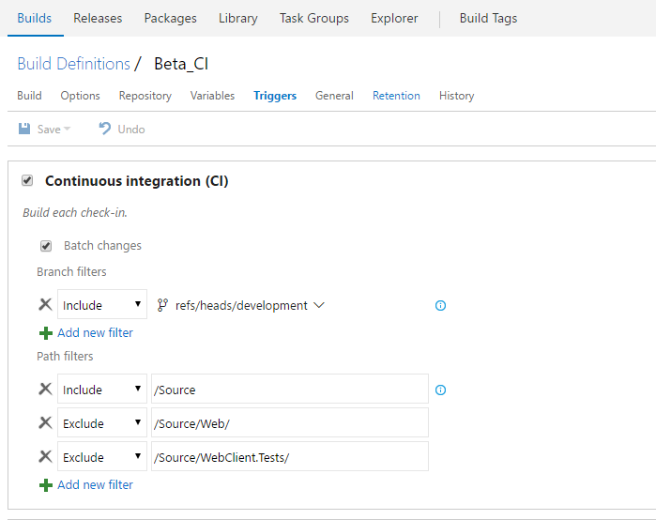The height and width of the screenshot is (520, 656).
Task: Remove the /Source/Web/ exclude filter
Action: pos(45,422)
